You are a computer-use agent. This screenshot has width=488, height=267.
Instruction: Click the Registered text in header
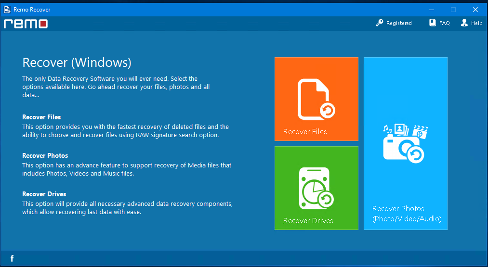pos(399,23)
